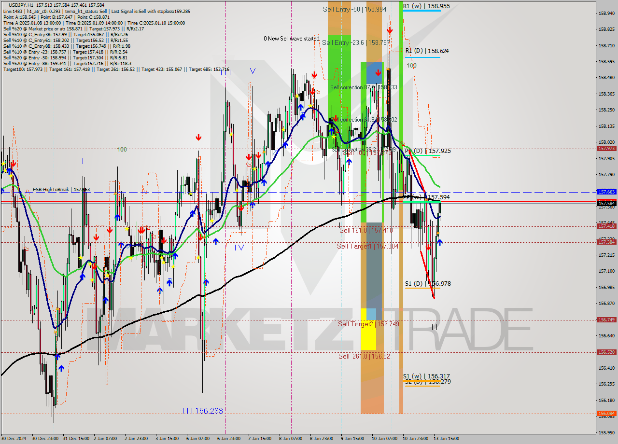
Task: Click the '9 Jan 15:00' time axis label
Action: pyautogui.click(x=352, y=439)
